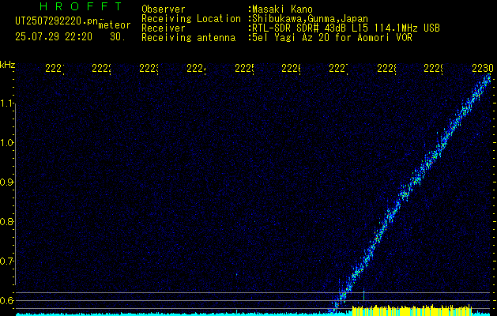Click the Receiver label
The width and height of the screenshot is (497, 316).
(164, 28)
